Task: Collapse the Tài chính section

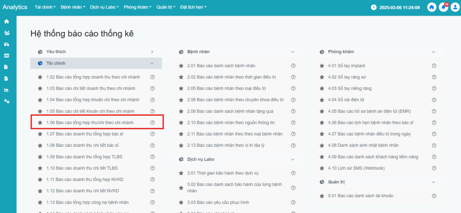Action: tap(152, 63)
